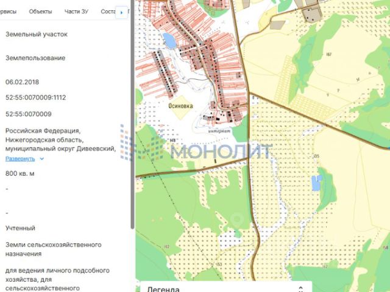Open the Объекты tab

point(41,12)
